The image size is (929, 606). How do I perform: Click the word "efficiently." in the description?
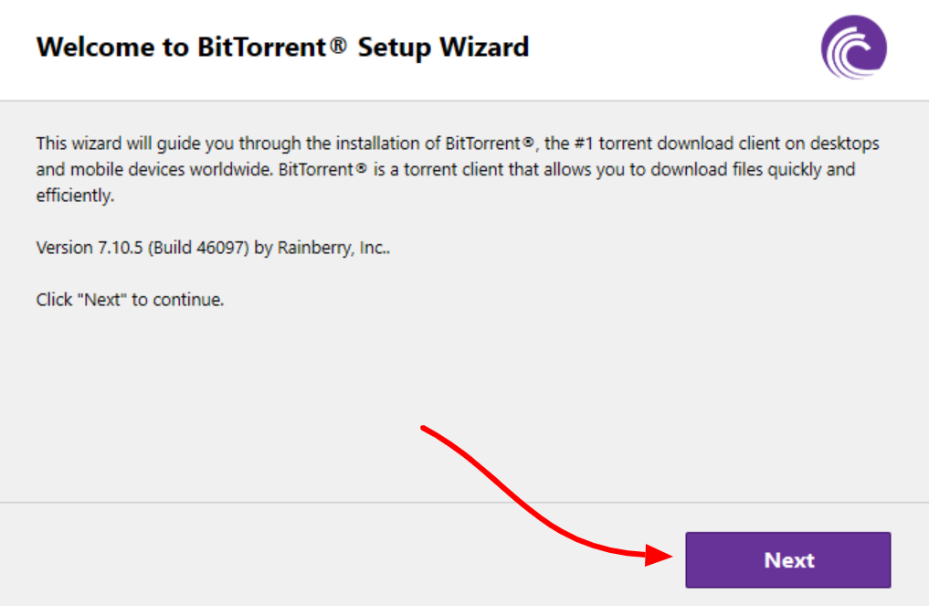click(75, 196)
